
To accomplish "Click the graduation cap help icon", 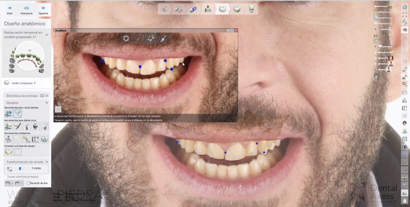I will [x=405, y=30].
